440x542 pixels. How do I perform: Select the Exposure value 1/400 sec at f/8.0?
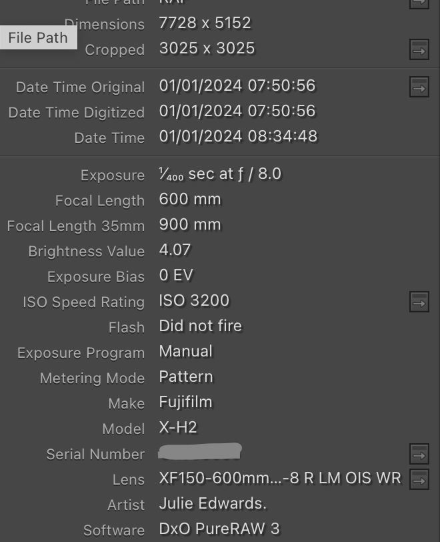tap(220, 174)
